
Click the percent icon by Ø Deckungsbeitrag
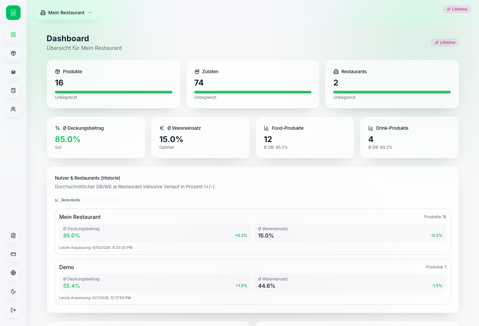click(58, 128)
